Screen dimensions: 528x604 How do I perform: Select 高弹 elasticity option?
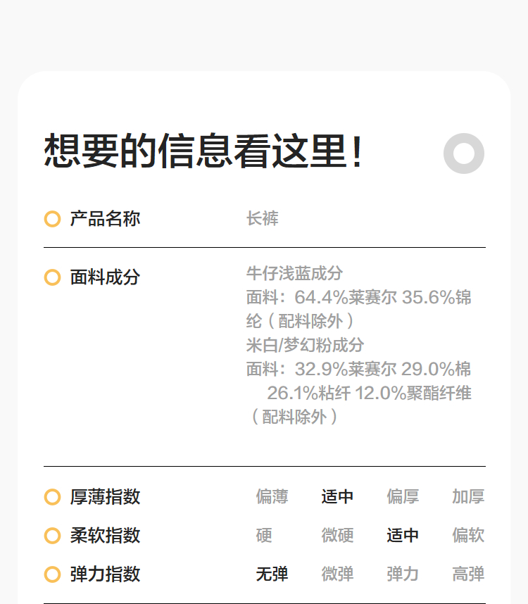coord(468,574)
